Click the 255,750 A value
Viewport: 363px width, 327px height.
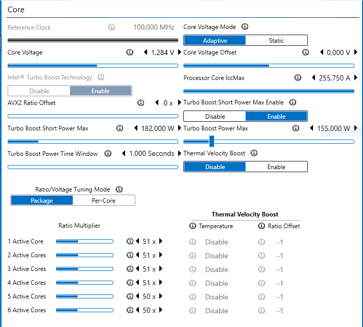coord(334,78)
